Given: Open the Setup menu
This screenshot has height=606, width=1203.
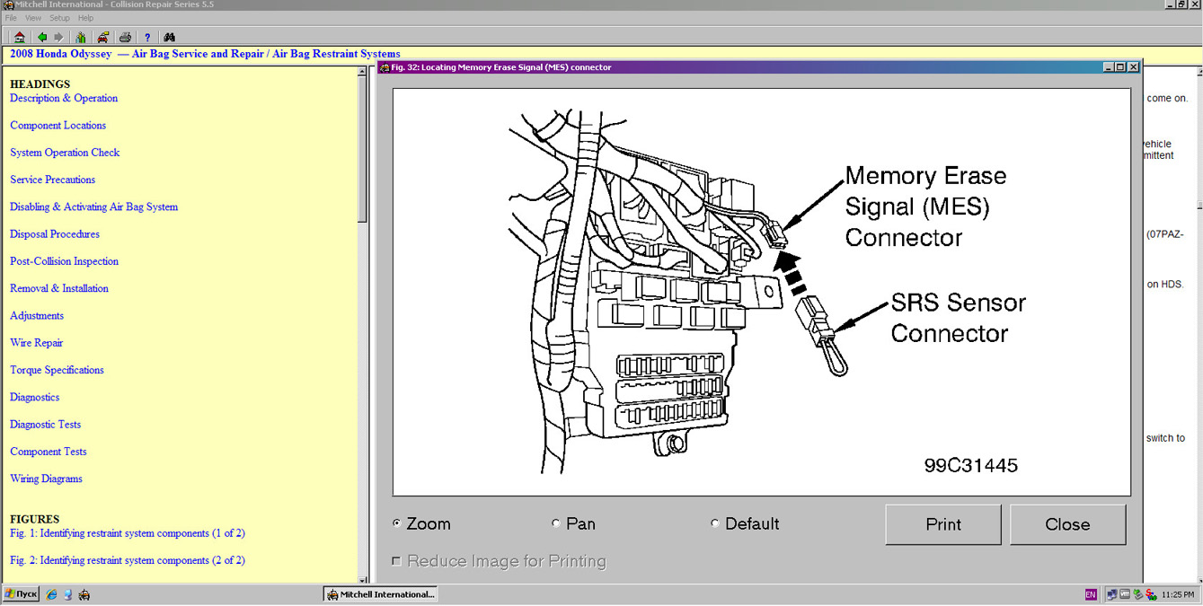Looking at the screenshot, I should click(x=59, y=18).
